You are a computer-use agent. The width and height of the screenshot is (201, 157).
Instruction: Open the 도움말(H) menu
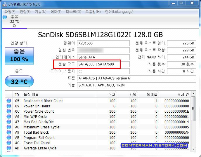click(x=93, y=12)
